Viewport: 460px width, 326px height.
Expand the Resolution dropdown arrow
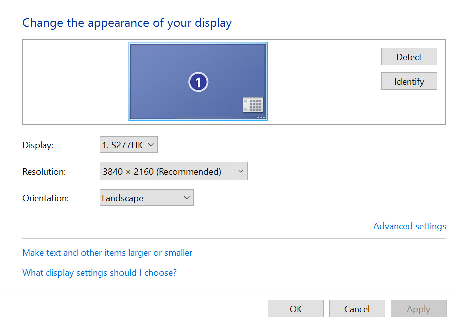(241, 171)
